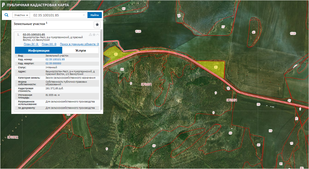Click cadastral number link in Кад. номер row
Screen dimensions: 309x169
click(x=55, y=59)
